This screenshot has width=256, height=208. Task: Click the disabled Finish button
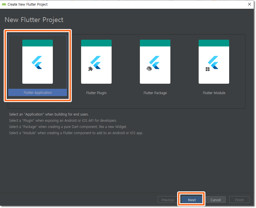click(239, 200)
